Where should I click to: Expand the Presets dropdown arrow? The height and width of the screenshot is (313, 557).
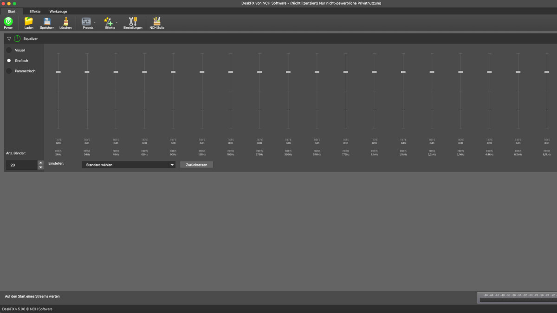click(x=95, y=22)
